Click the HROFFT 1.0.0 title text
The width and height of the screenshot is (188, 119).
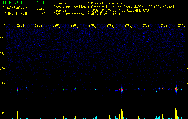(x=23, y=2)
